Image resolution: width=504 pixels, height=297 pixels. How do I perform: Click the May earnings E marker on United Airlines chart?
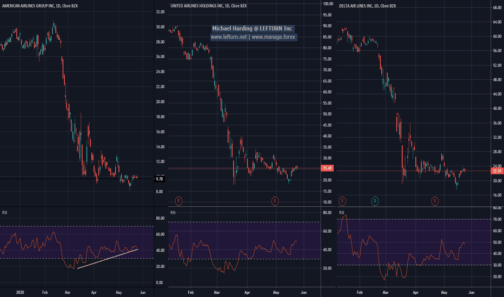tap(275, 201)
